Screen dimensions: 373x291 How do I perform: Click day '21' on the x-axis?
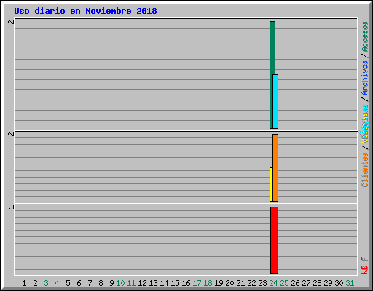coord(240,283)
